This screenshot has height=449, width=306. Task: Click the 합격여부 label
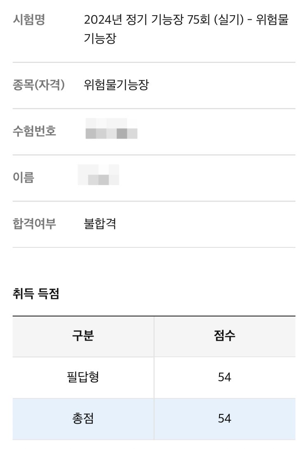[x=34, y=223]
